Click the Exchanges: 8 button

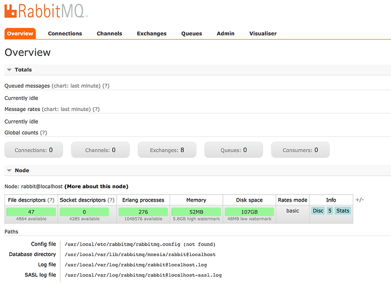click(x=167, y=150)
